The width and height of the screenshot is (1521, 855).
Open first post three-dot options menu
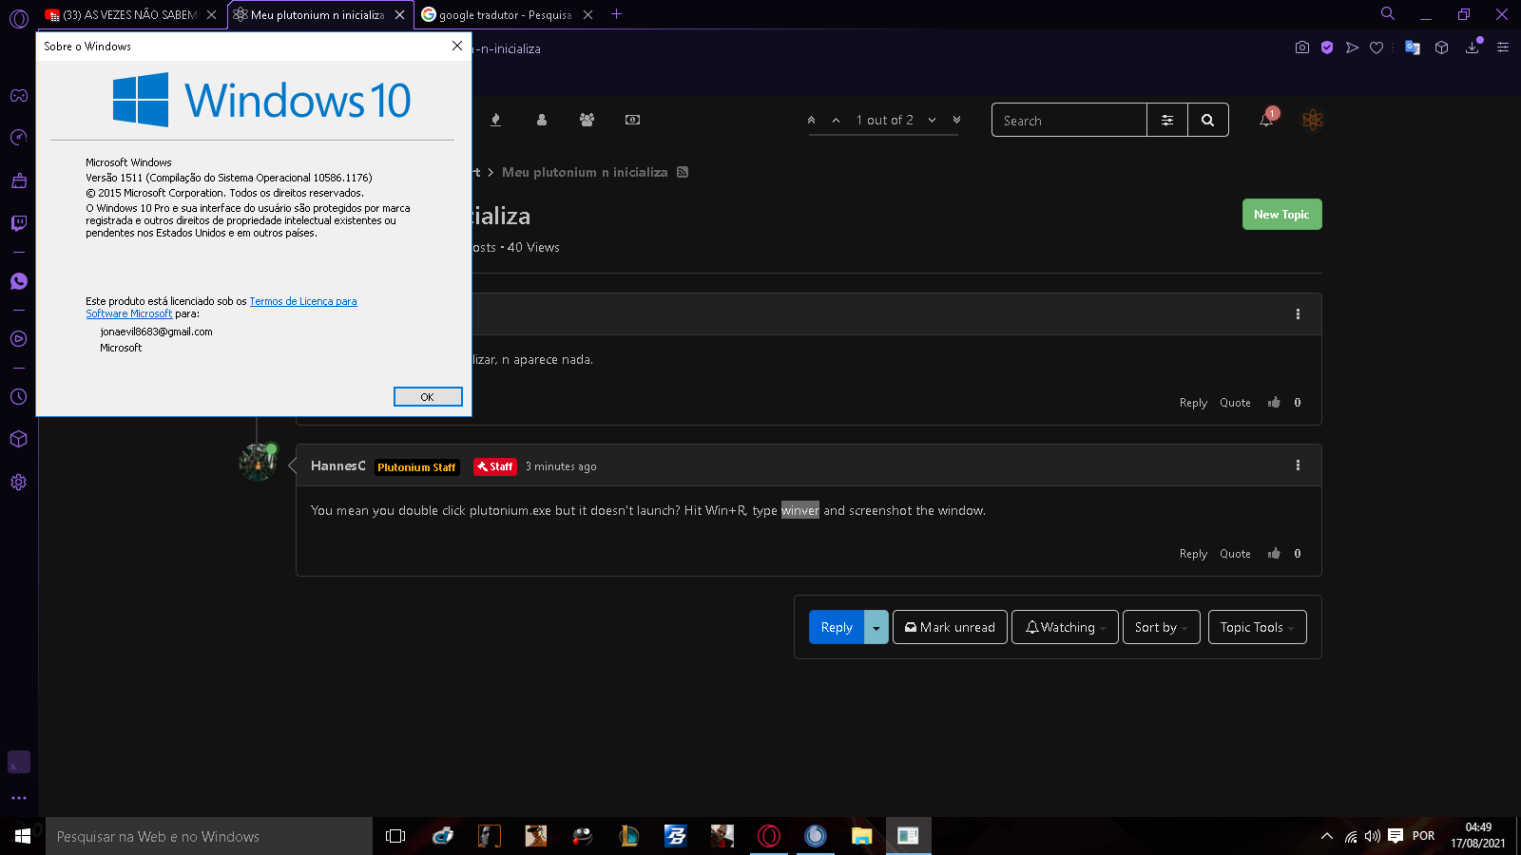[x=1298, y=314]
